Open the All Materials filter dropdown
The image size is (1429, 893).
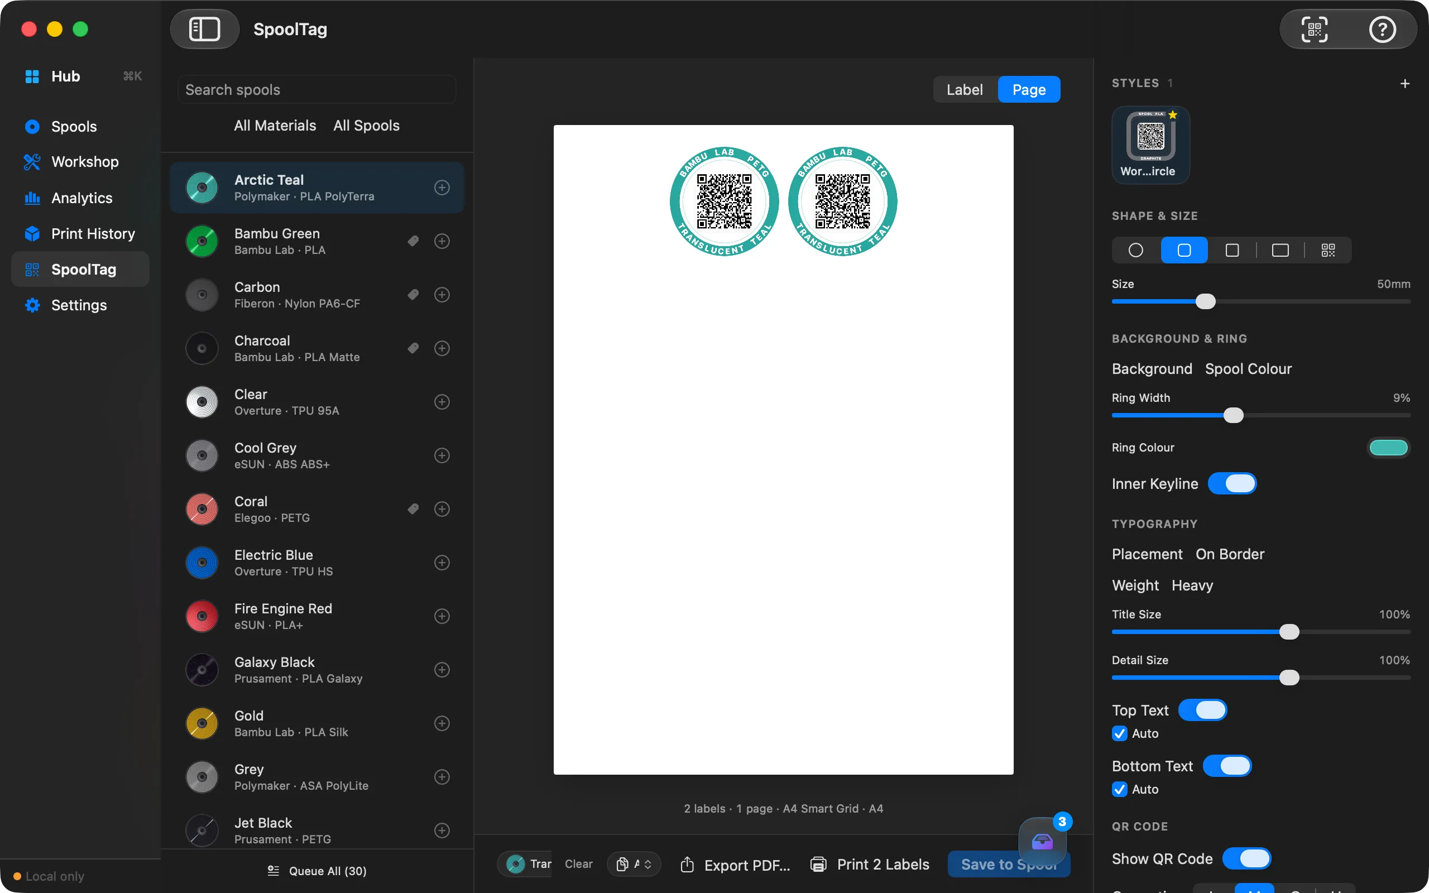275,126
